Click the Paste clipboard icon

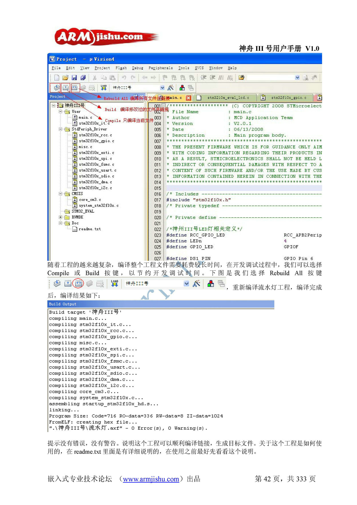(x=112, y=78)
